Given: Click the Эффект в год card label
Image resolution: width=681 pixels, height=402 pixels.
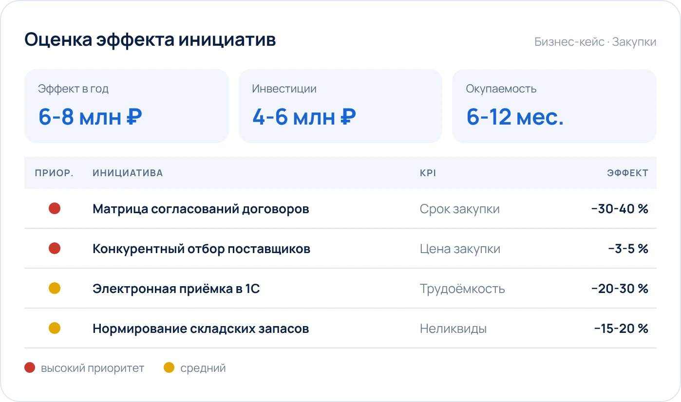Looking at the screenshot, I should click(x=73, y=89).
